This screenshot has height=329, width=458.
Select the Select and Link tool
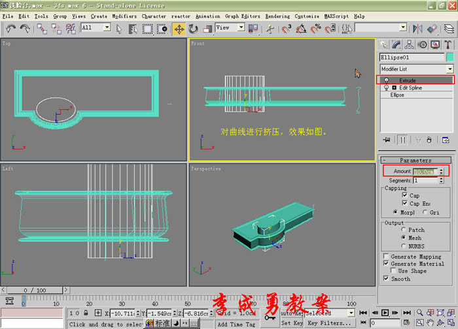42,29
